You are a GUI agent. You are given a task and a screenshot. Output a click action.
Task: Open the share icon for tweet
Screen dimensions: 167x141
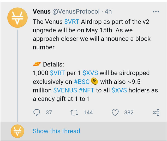coord(156,113)
